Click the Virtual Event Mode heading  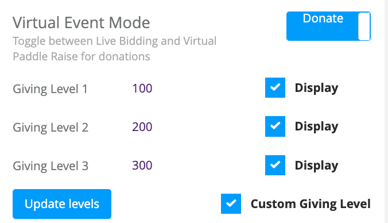[82, 22]
